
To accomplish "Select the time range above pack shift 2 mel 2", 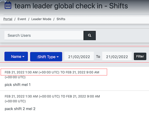I will click(x=52, y=99).
